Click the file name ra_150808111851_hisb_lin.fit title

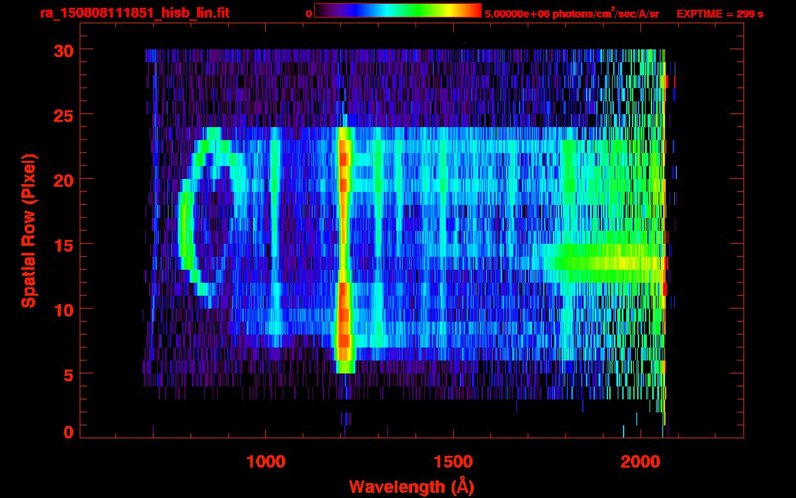(134, 13)
